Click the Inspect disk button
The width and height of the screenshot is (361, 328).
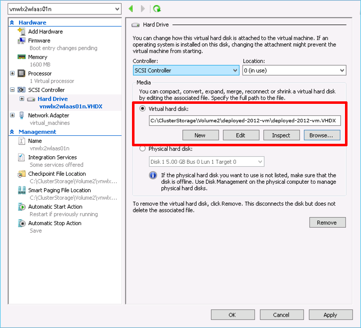(x=281, y=135)
